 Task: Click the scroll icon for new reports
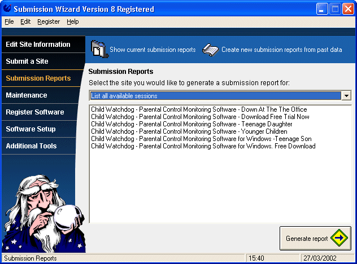[x=210, y=50]
